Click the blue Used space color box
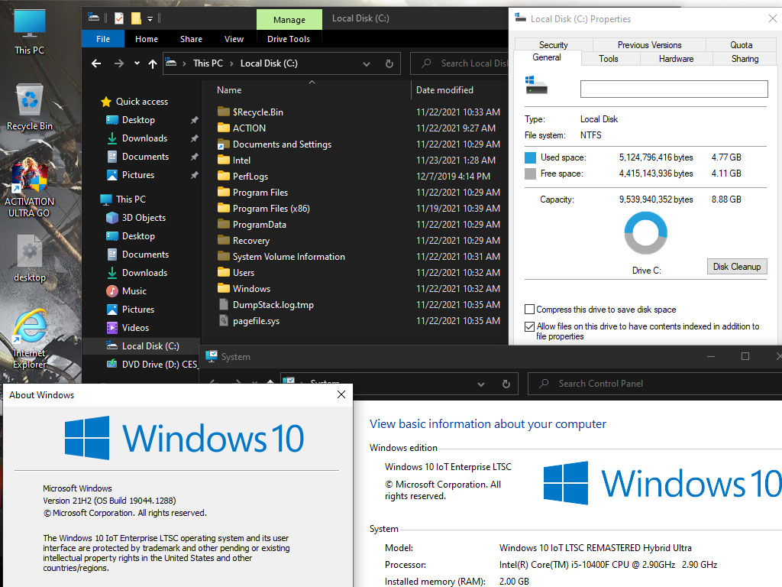The height and width of the screenshot is (587, 782). pos(530,157)
